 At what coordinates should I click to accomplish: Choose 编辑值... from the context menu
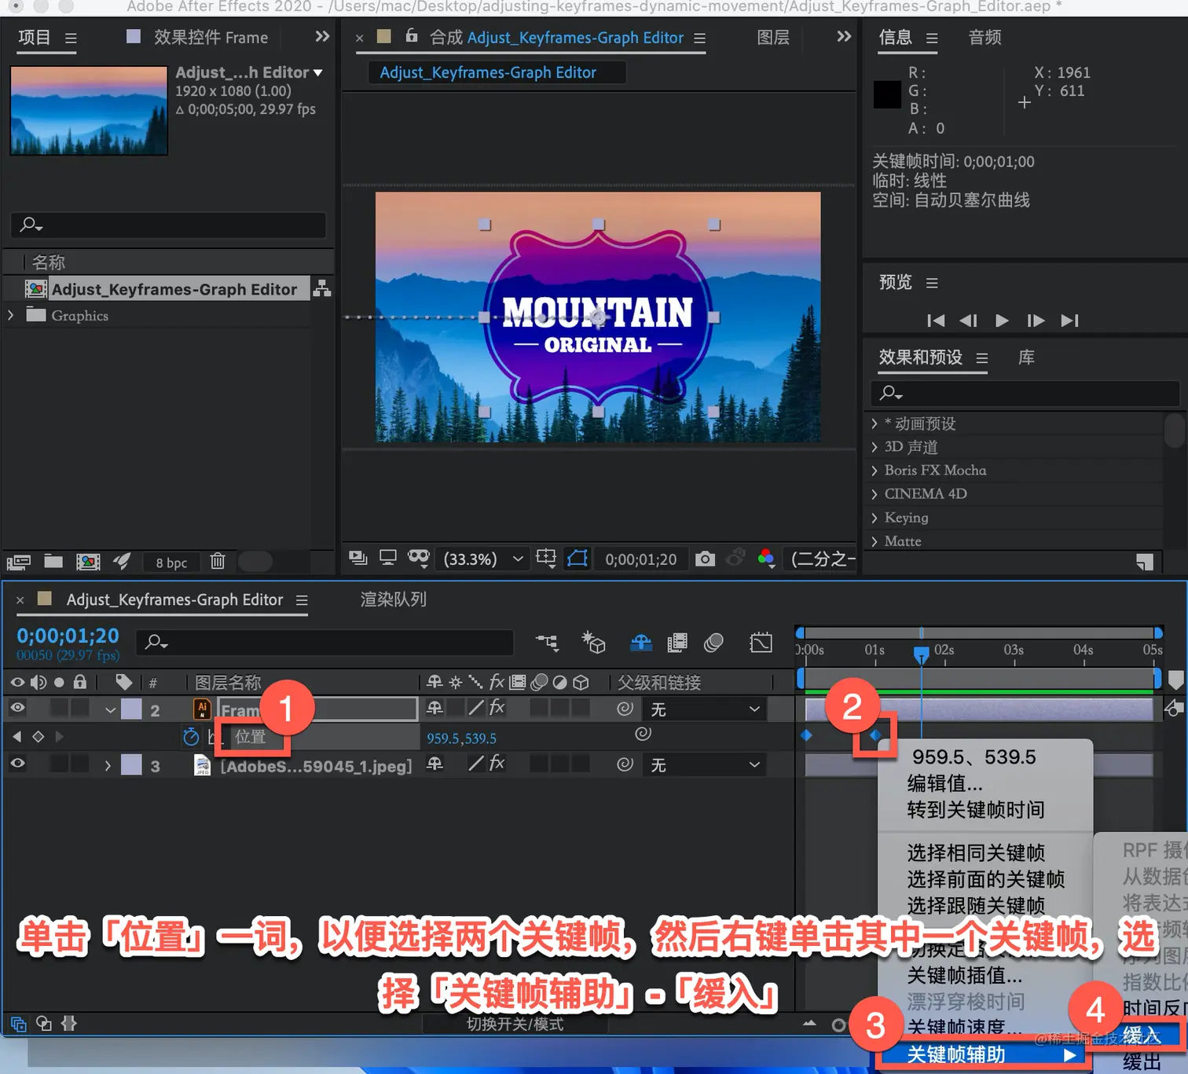pyautogui.click(x=945, y=783)
